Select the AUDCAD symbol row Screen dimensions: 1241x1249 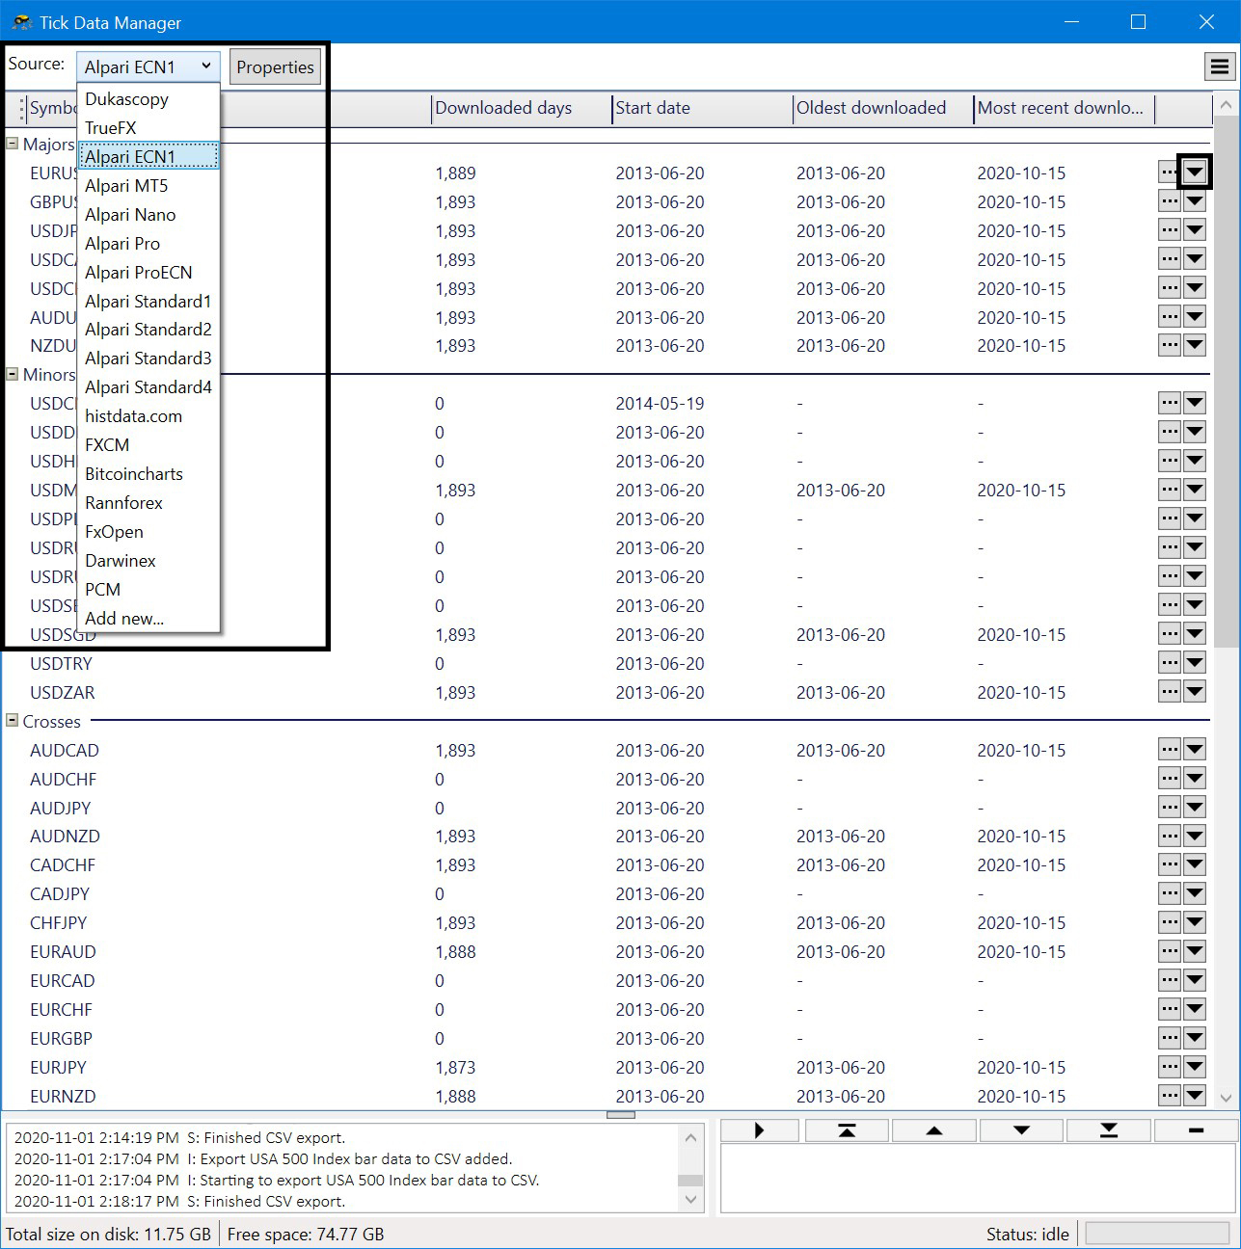point(607,750)
